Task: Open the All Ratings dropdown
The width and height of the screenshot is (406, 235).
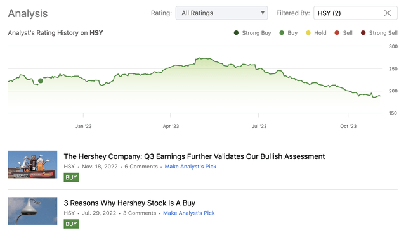Action: [x=221, y=13]
